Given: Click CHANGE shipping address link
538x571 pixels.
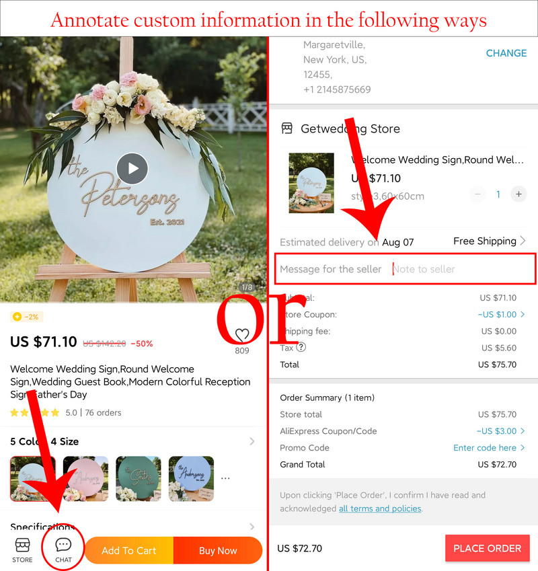Looking at the screenshot, I should tap(506, 53).
